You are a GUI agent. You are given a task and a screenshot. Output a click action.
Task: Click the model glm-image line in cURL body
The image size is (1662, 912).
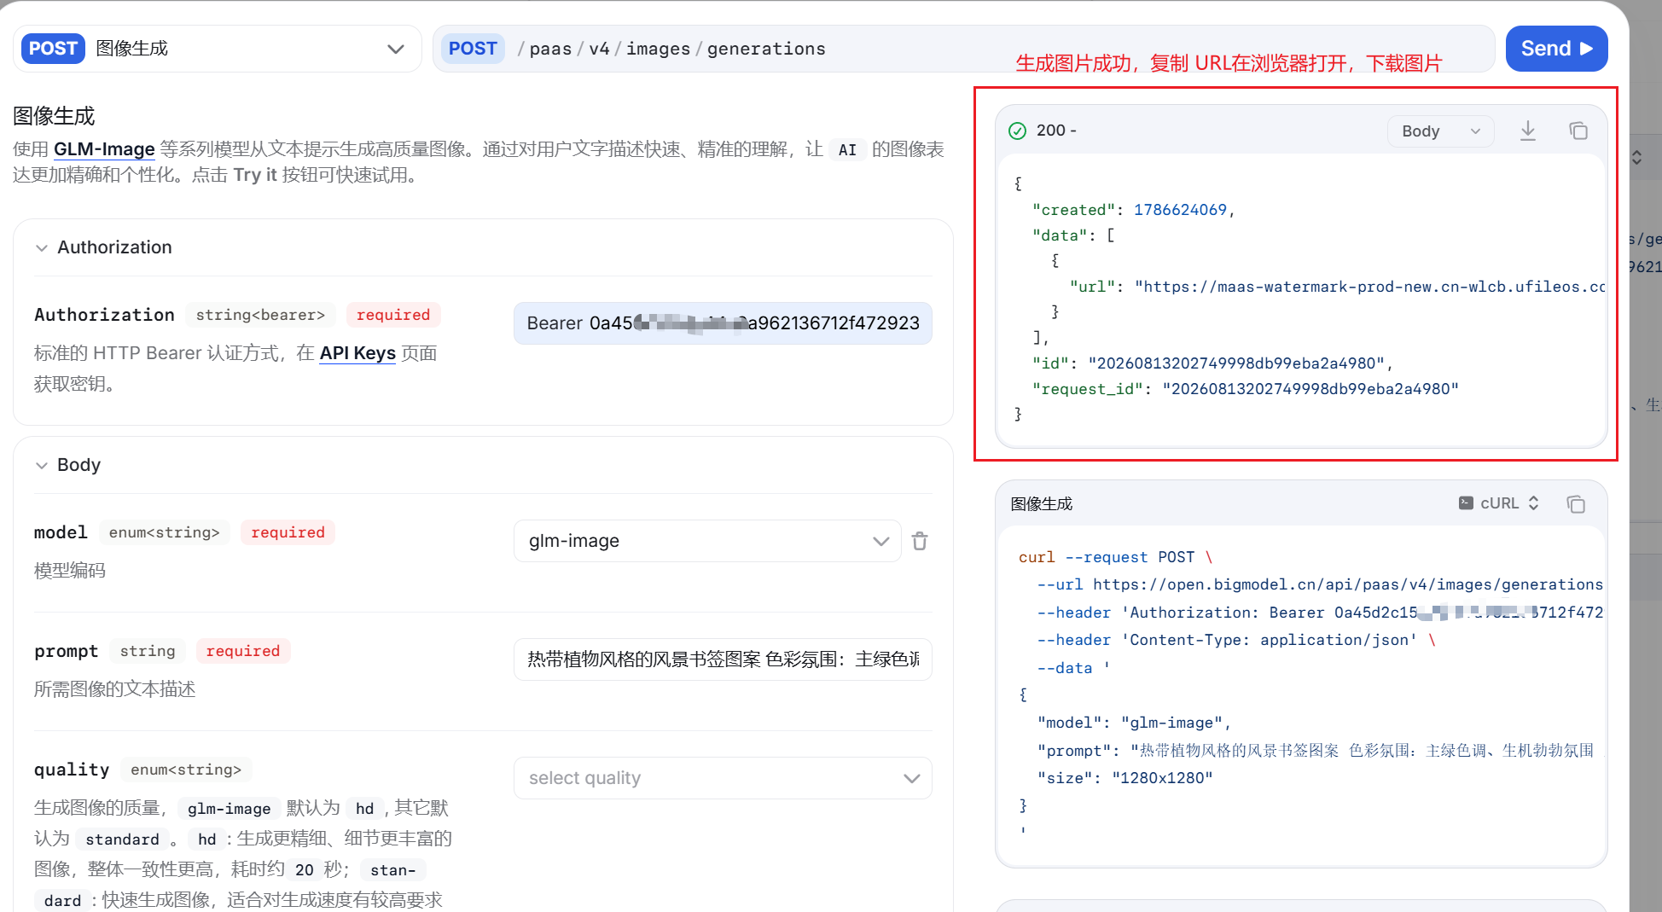1134,723
